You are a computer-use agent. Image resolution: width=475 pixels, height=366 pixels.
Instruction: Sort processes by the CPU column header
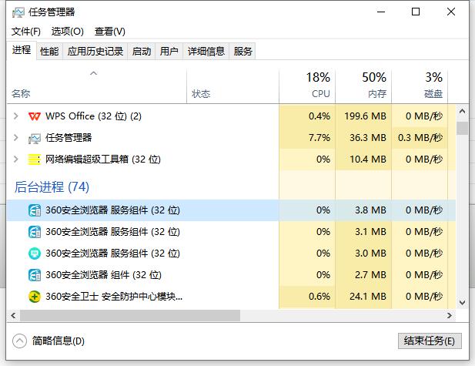point(307,86)
